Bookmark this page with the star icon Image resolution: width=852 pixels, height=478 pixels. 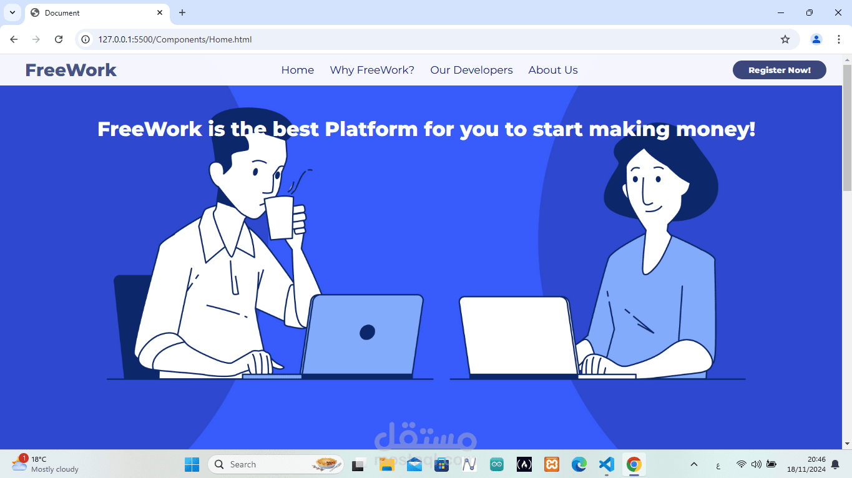point(785,39)
